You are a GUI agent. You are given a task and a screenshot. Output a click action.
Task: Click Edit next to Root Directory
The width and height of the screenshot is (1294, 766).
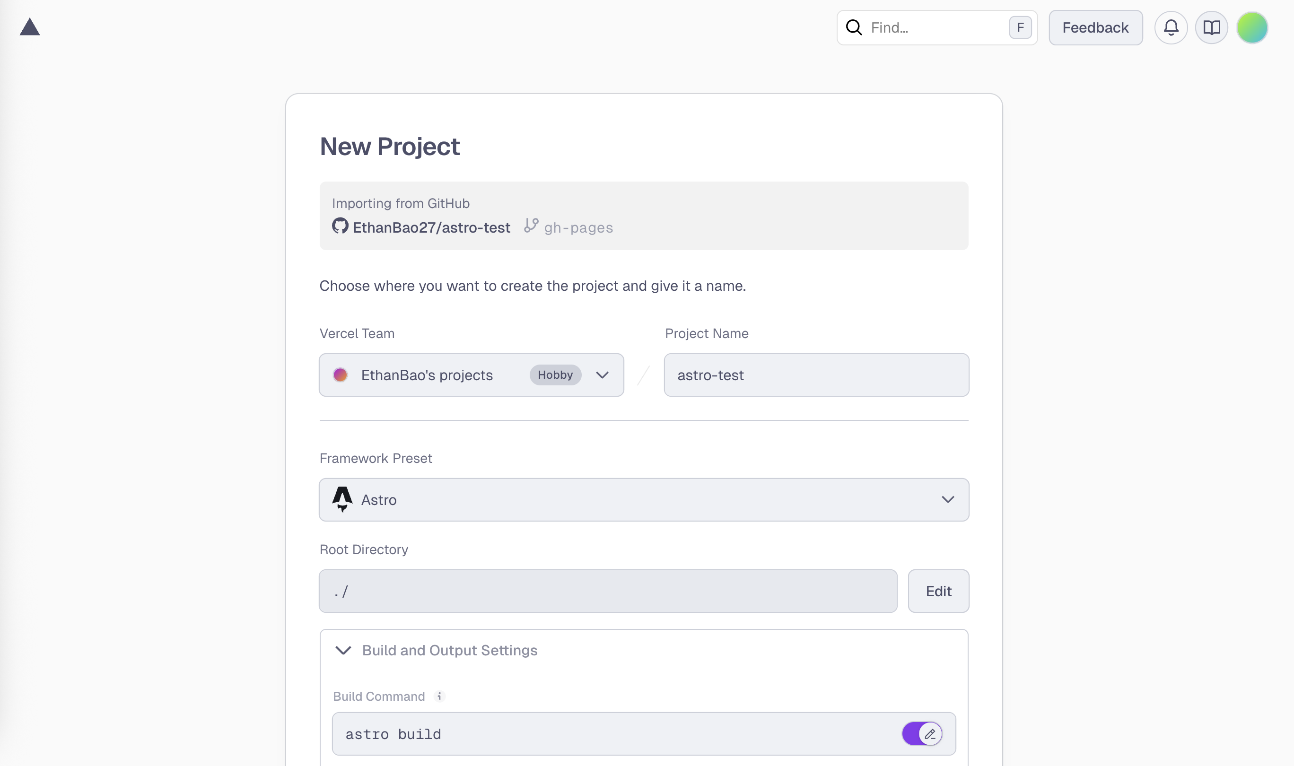pyautogui.click(x=938, y=591)
